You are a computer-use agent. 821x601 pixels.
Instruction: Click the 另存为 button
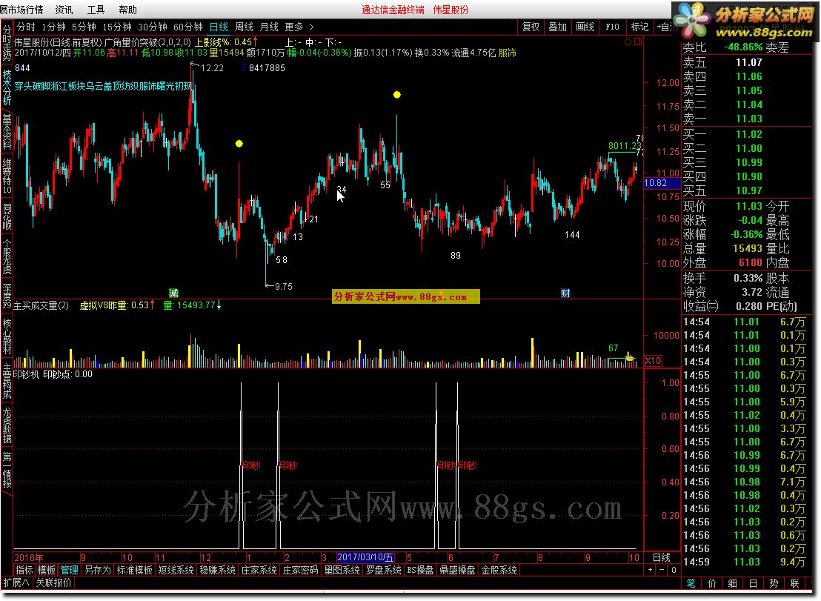tap(97, 570)
